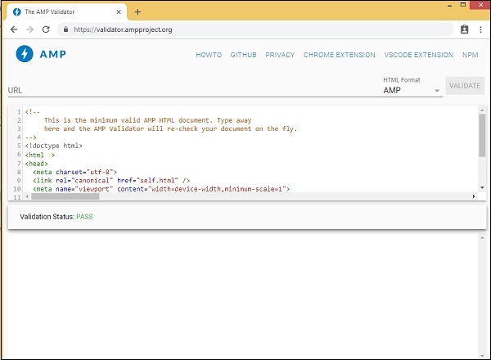This screenshot has width=491, height=360.
Task: Reload the page with the refresh icon
Action: click(47, 29)
